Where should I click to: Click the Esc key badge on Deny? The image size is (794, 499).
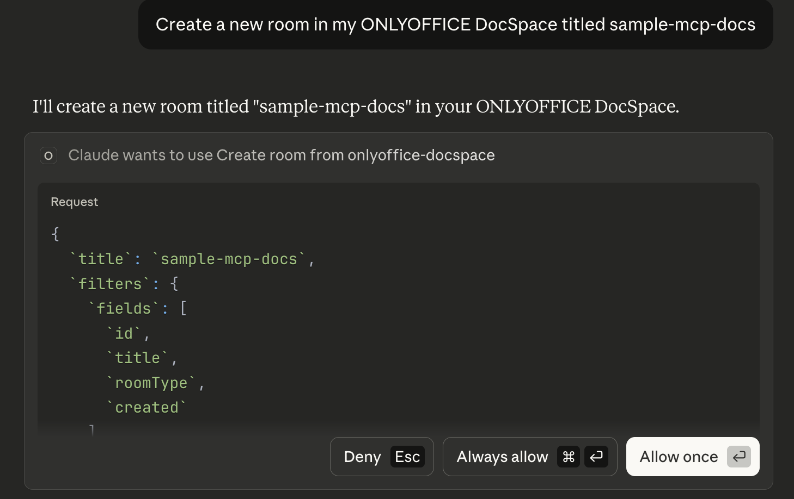point(407,457)
